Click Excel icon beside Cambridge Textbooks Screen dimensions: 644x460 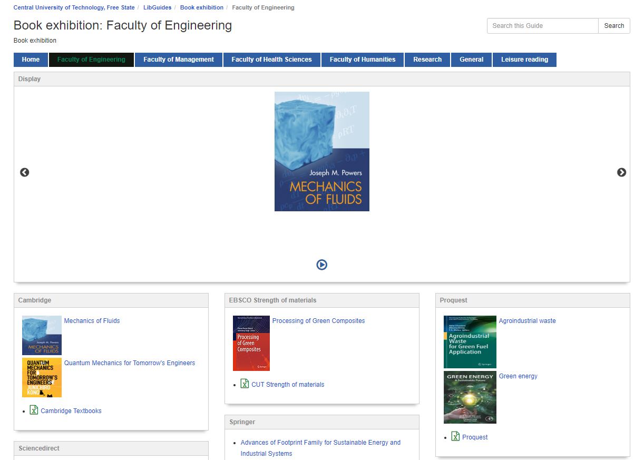coord(34,410)
